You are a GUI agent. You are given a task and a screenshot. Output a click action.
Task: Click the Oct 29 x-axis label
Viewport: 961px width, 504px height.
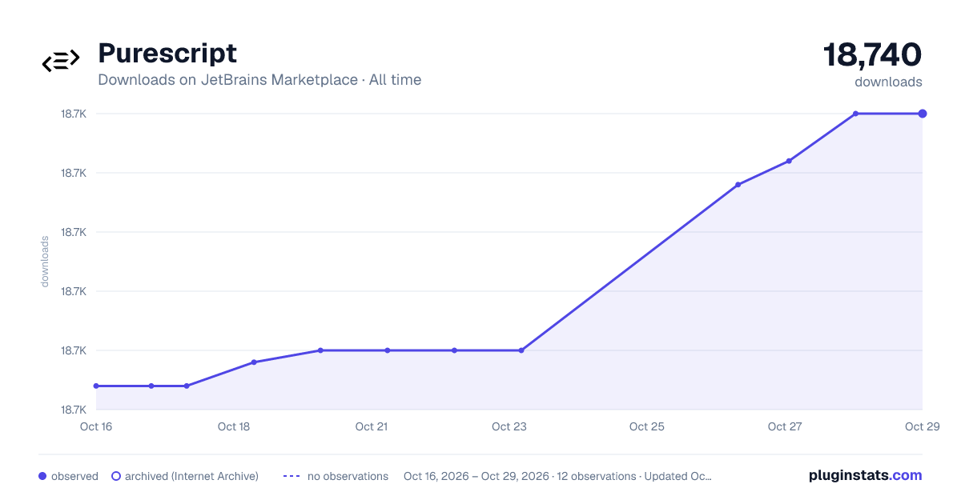pos(922,426)
